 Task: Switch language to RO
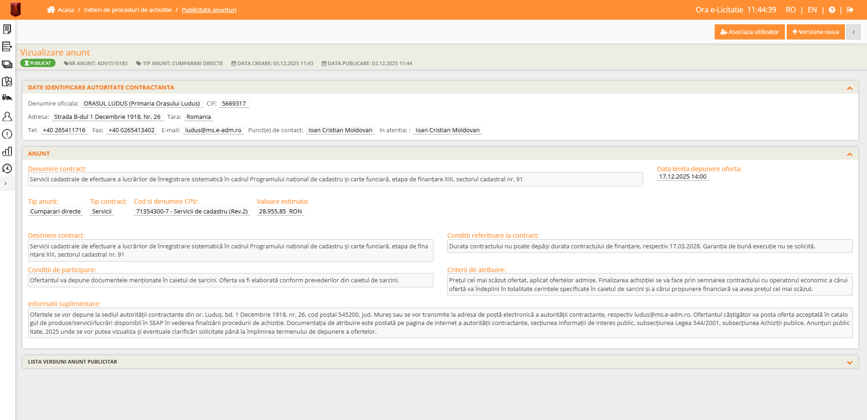click(x=790, y=10)
